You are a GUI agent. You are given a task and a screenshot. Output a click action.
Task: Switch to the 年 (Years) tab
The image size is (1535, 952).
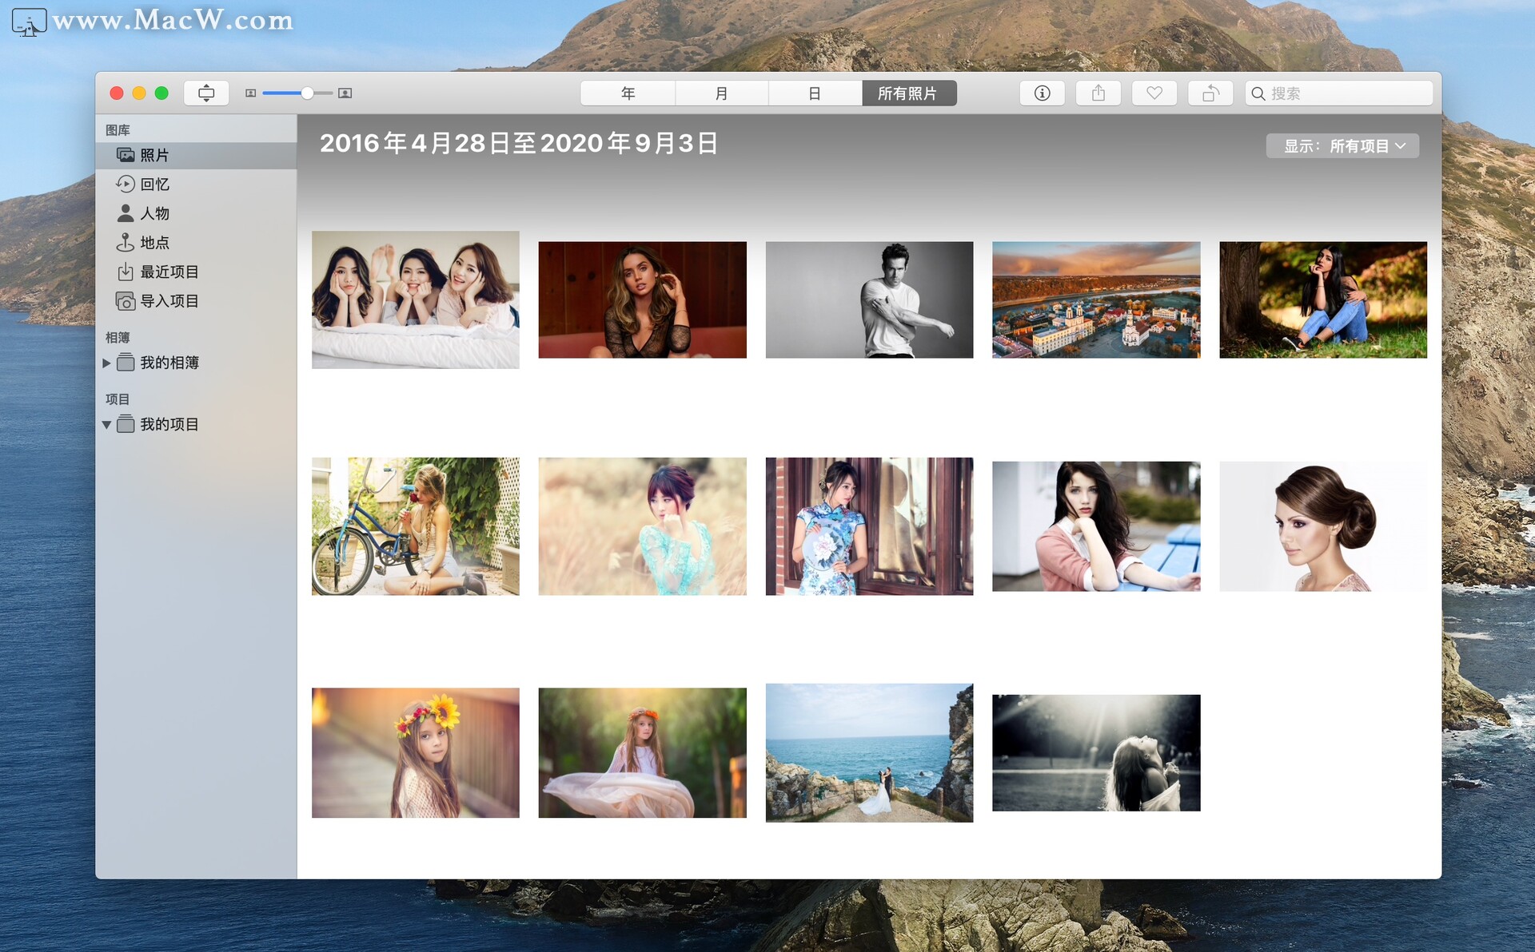(628, 93)
